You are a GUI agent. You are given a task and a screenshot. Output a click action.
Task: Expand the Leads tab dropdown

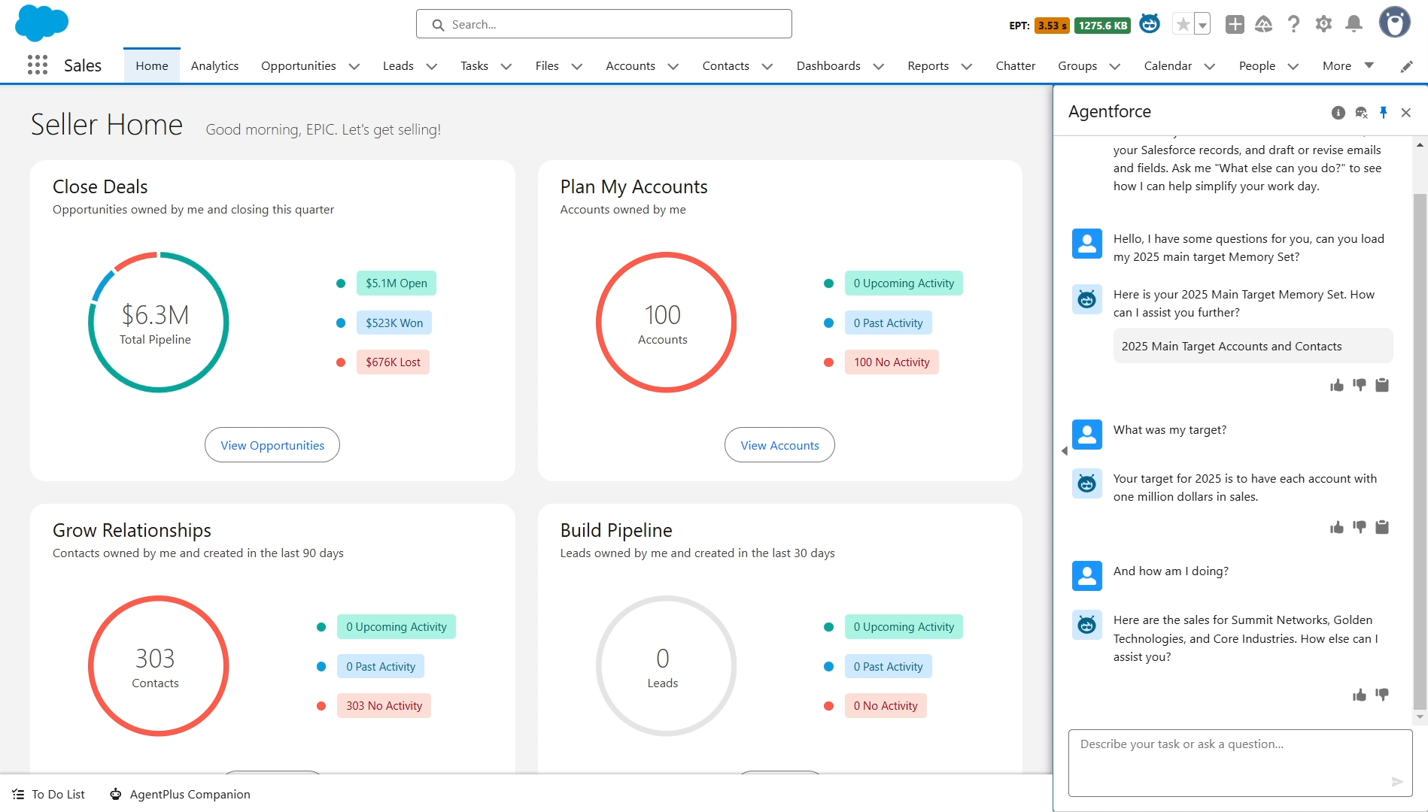432,66
